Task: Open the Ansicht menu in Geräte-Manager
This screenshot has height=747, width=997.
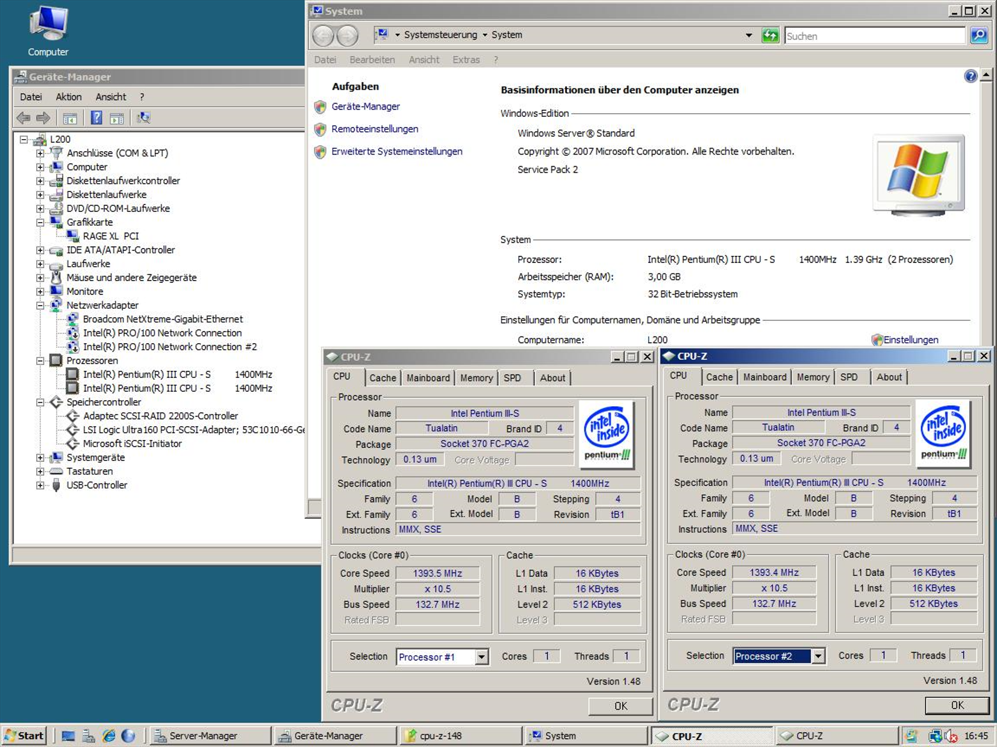Action: point(111,97)
